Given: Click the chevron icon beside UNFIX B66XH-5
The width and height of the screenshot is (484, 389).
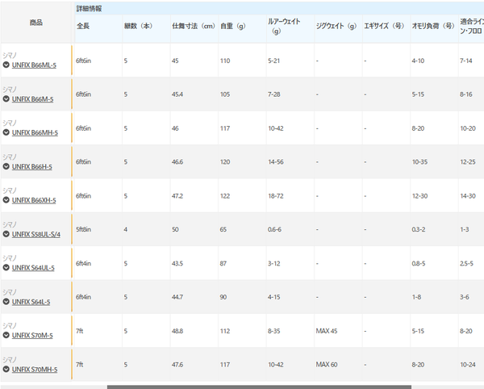Looking at the screenshot, I should coord(6,200).
